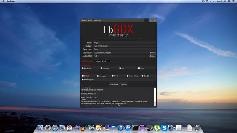The height and width of the screenshot is (133, 237).
Task: Click Browse next to Destination field
Action: pos(153,53)
